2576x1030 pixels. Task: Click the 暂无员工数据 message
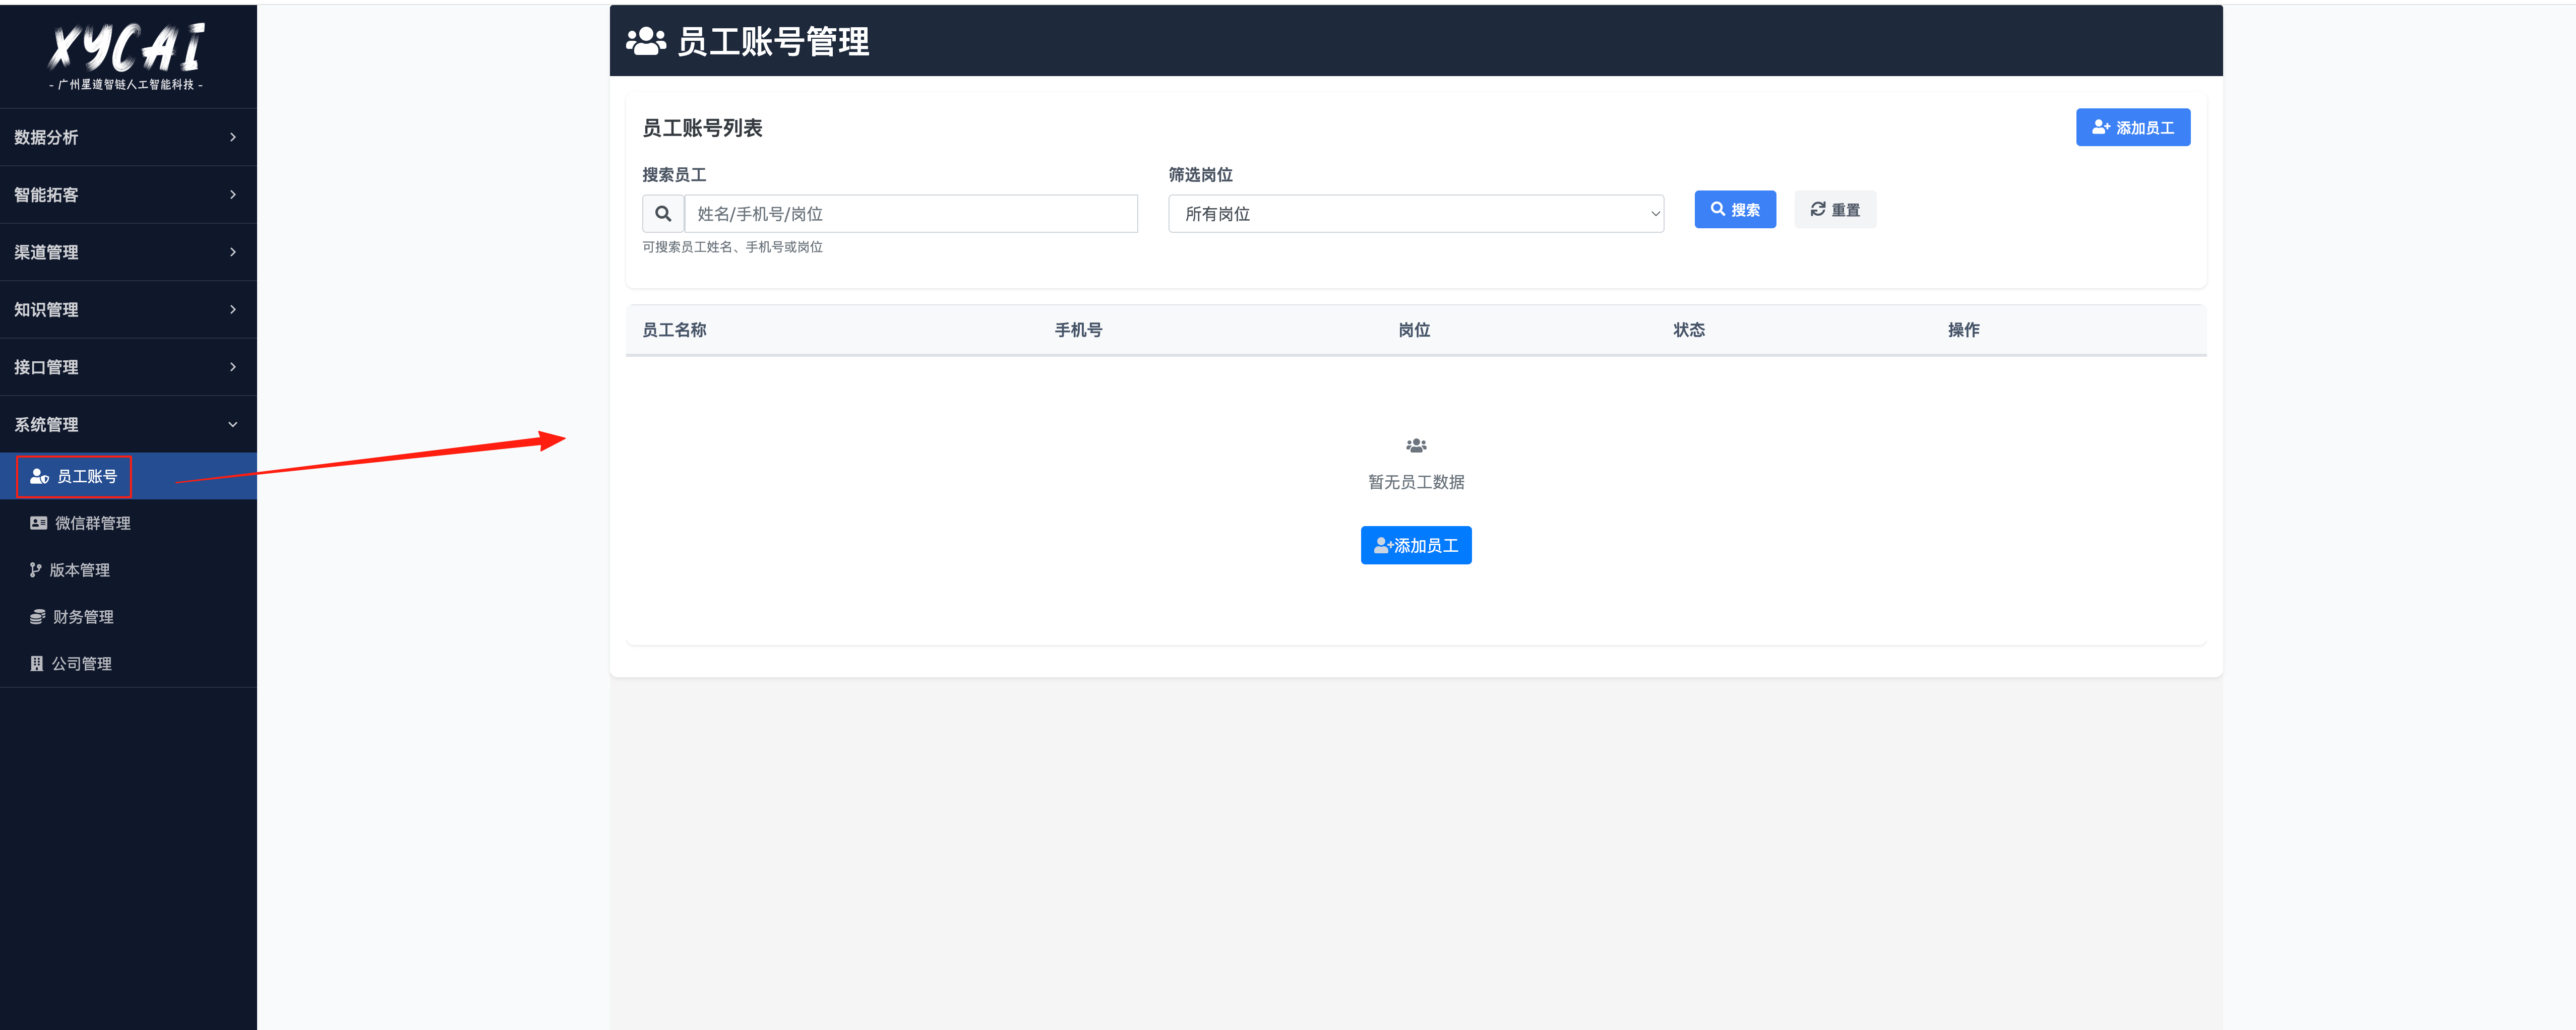pyautogui.click(x=1416, y=482)
